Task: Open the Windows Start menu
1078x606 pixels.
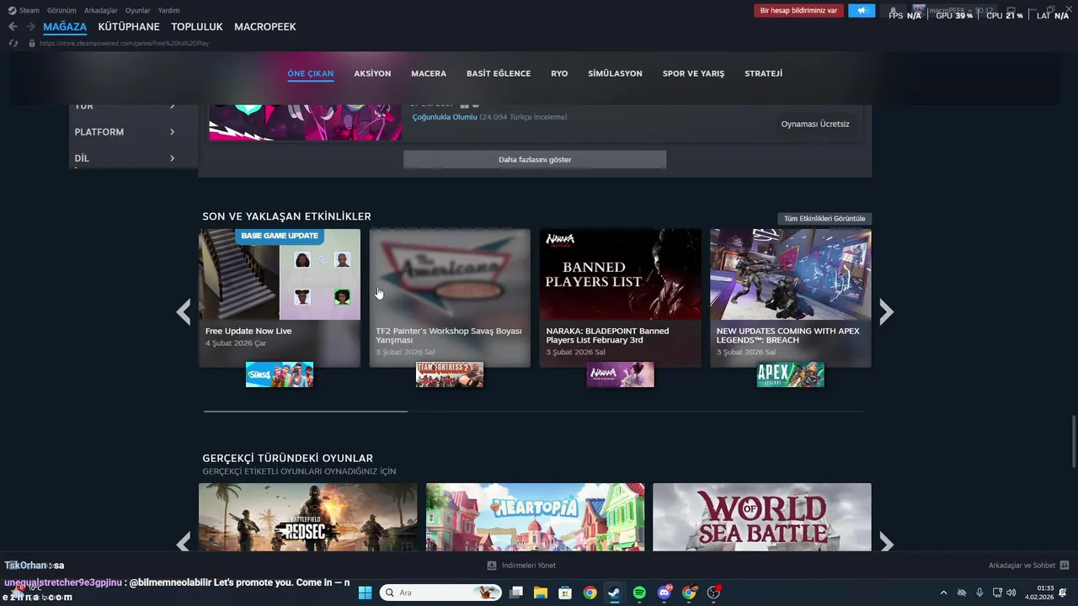Action: click(x=365, y=593)
